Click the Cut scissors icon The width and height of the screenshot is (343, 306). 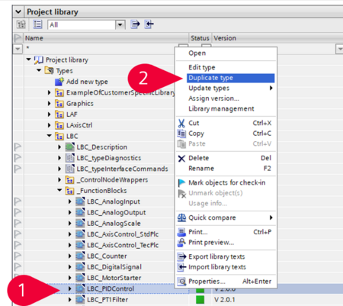[181, 124]
